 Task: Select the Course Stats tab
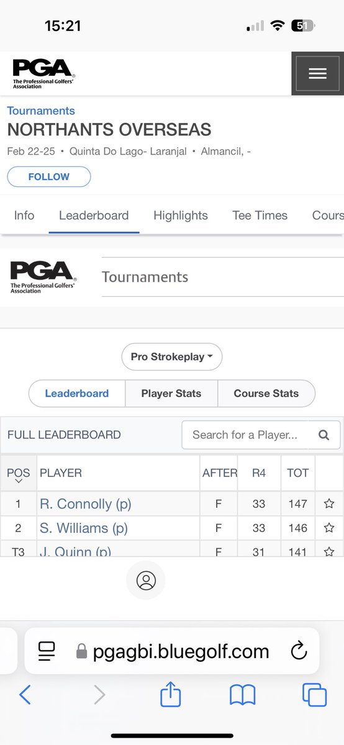pyautogui.click(x=266, y=394)
